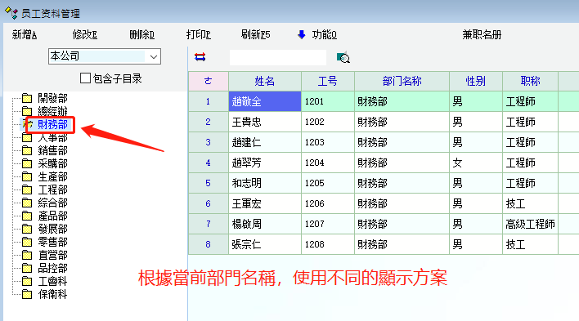Click the 生產部 folder icon
Viewport: 579px width, 321px height.
(x=27, y=176)
